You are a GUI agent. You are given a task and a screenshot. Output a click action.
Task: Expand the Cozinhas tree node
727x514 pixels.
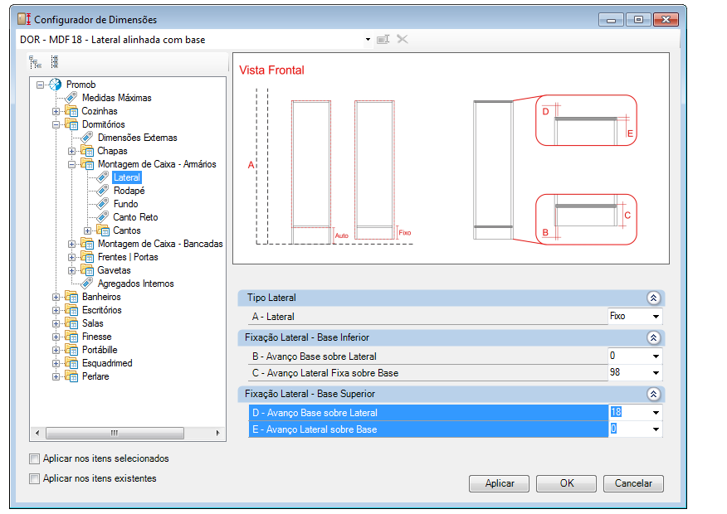pyautogui.click(x=56, y=112)
